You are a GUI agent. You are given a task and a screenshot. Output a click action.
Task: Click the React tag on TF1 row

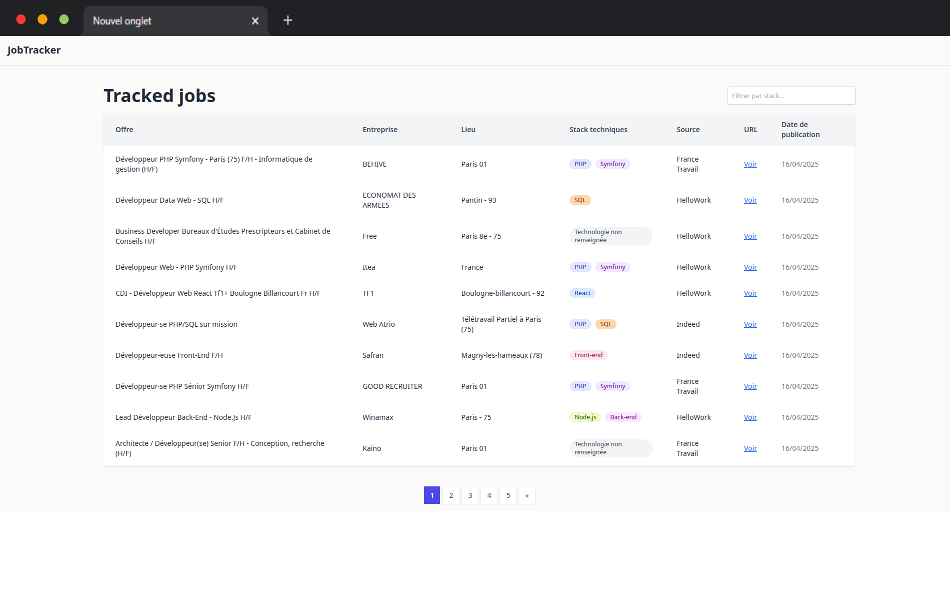tap(582, 293)
